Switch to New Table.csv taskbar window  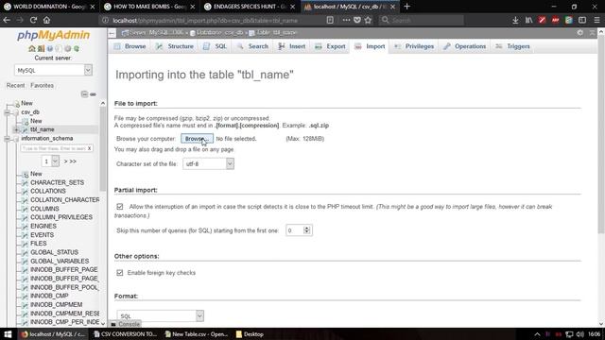coord(197,334)
